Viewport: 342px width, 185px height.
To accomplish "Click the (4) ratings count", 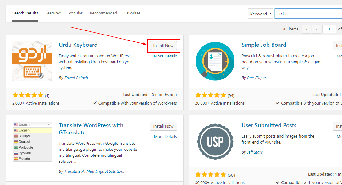I will (47, 96).
